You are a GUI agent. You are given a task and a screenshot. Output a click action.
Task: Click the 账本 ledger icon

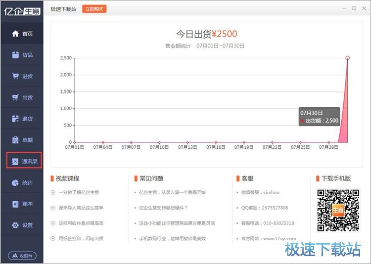15,204
